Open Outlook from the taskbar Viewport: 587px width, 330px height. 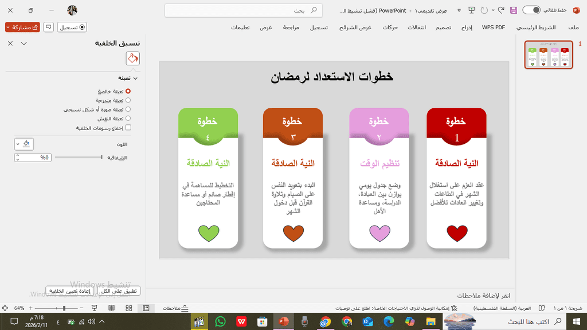pyautogui.click(x=367, y=321)
